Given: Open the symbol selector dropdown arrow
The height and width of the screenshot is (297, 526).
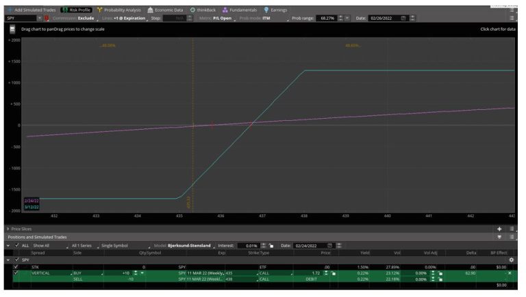Looking at the screenshot, I should 40,18.
